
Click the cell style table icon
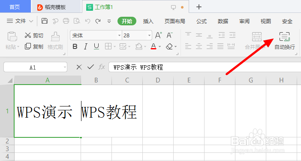[123, 46]
